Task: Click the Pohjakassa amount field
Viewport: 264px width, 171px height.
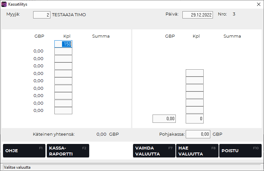Action: (x=198, y=134)
